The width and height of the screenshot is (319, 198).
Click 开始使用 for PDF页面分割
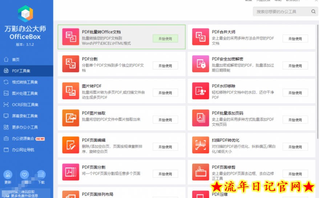point(165,174)
